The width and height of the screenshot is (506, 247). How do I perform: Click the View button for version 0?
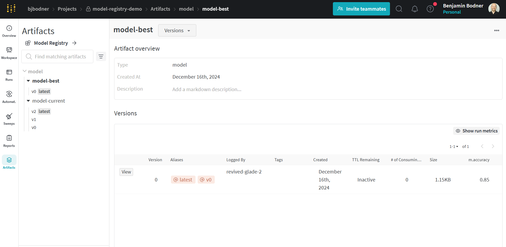point(126,172)
